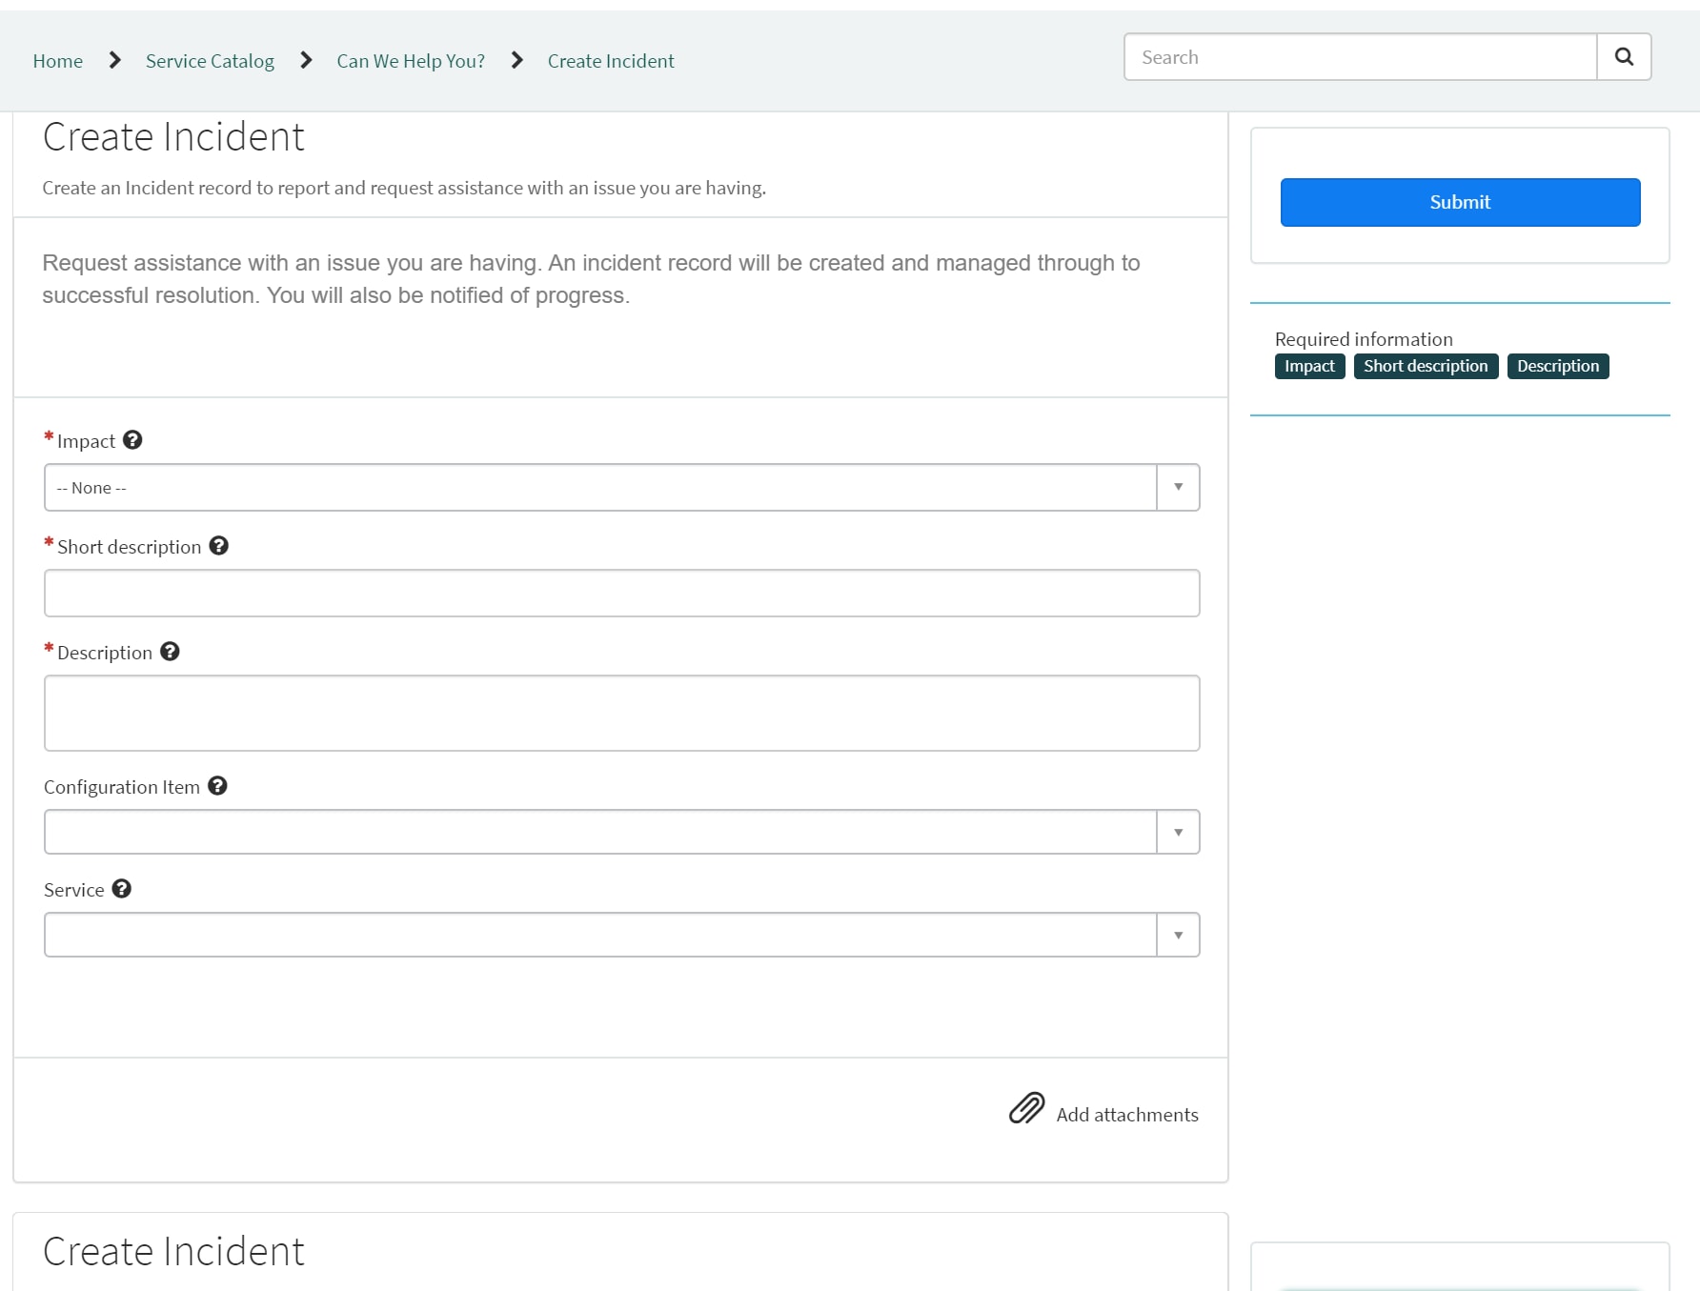View help for the Impact field
This screenshot has height=1291, width=1700.
(x=132, y=440)
